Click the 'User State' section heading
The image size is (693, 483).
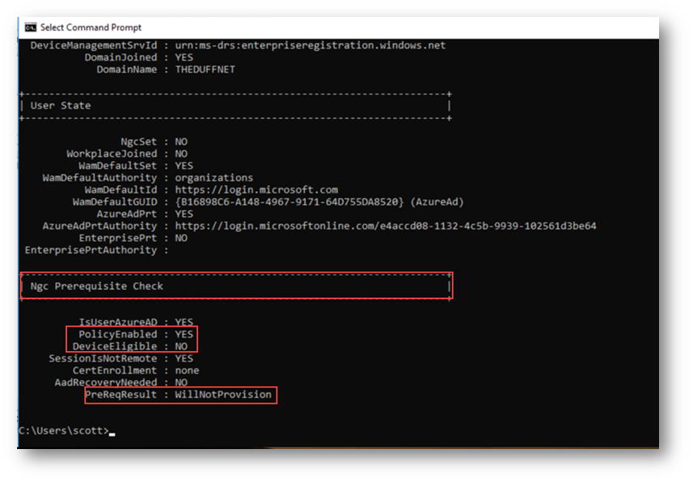click(x=61, y=106)
